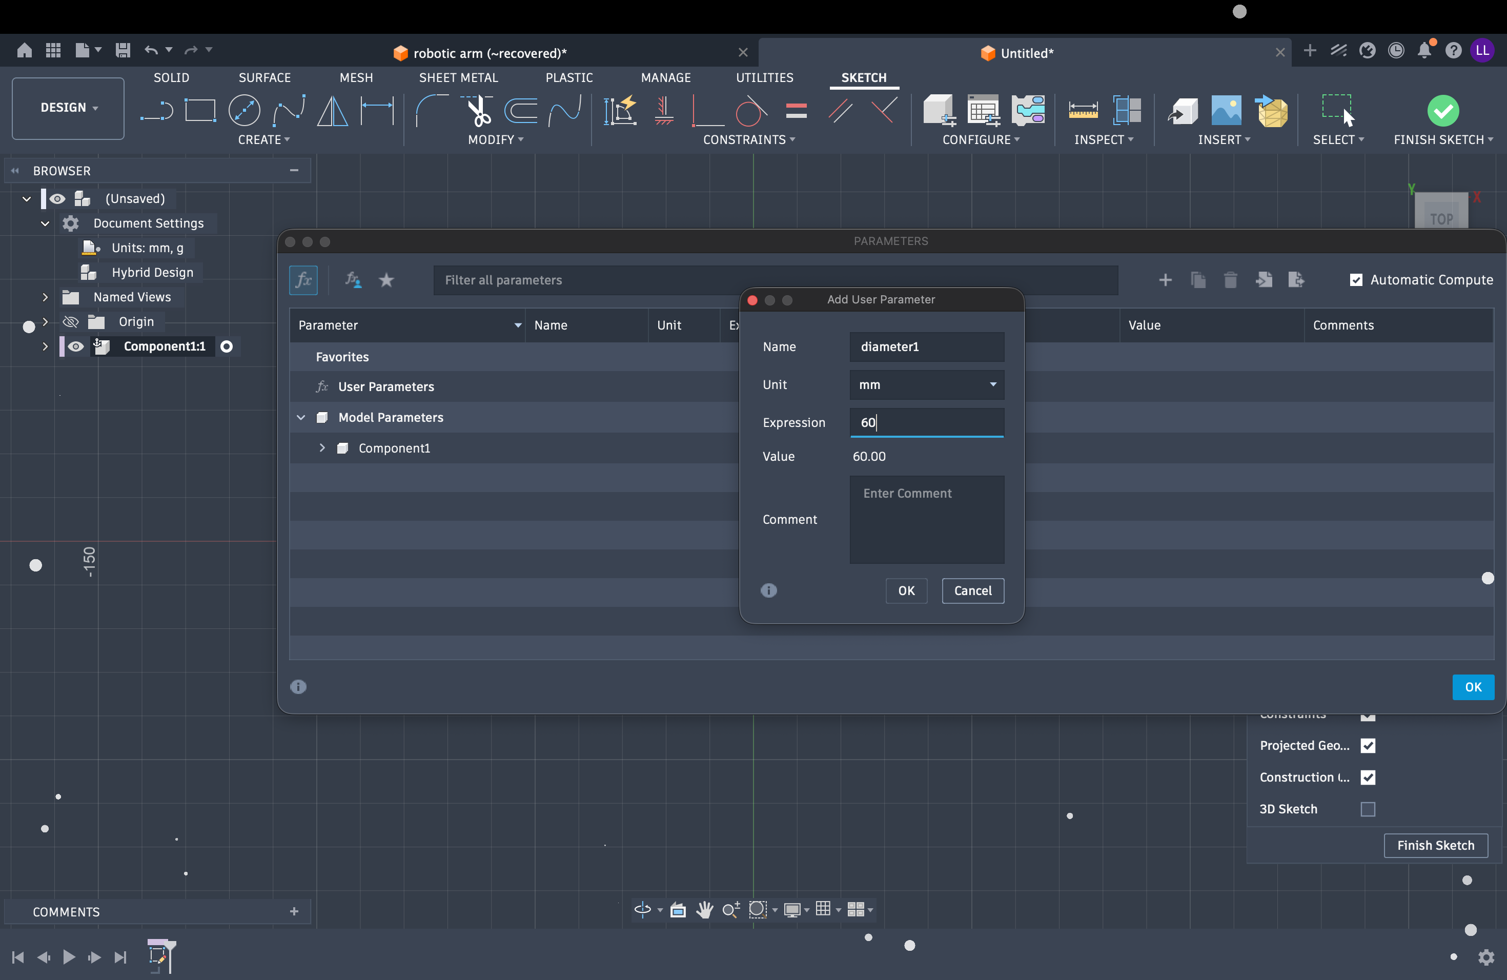The image size is (1507, 980).
Task: Select the Parallel constraint icon
Action: click(840, 111)
